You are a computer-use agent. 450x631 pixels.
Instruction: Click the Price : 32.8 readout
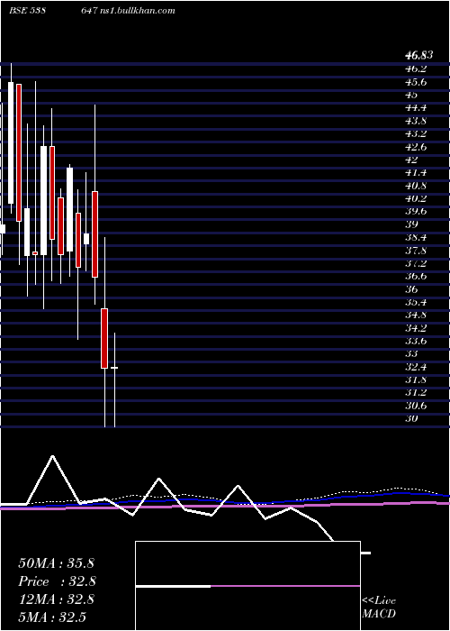pyautogui.click(x=57, y=581)
